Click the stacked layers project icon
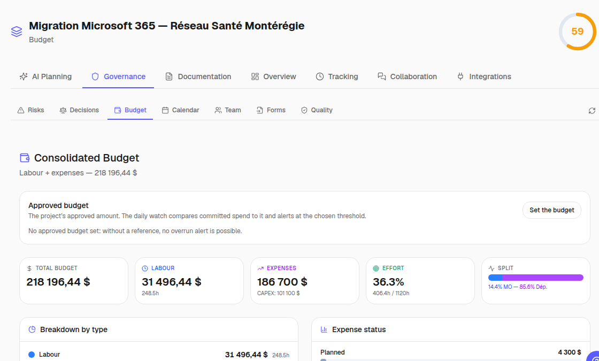This screenshot has height=361, width=599. click(17, 32)
